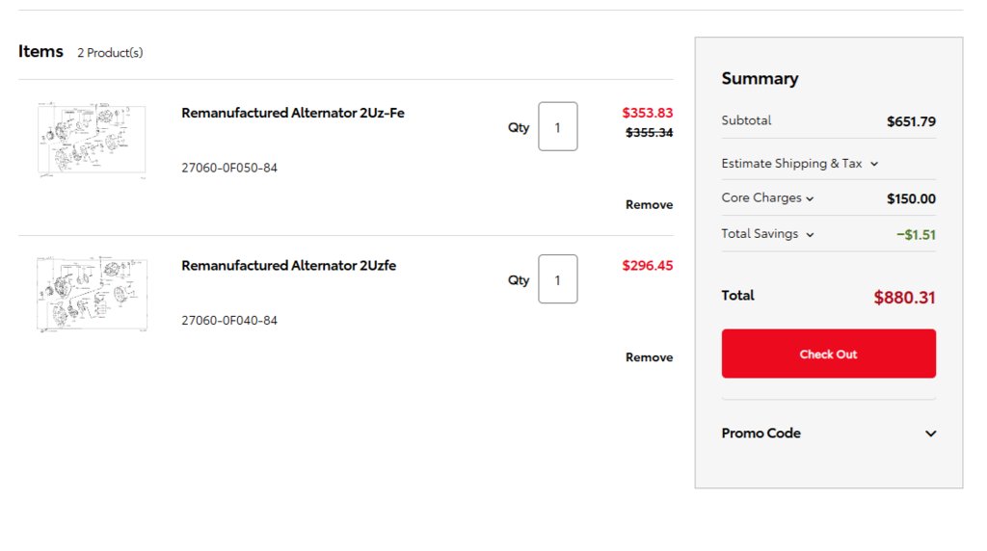This screenshot has height=551, width=987.
Task: Open the Promo Code chevron arrow
Action: [930, 433]
